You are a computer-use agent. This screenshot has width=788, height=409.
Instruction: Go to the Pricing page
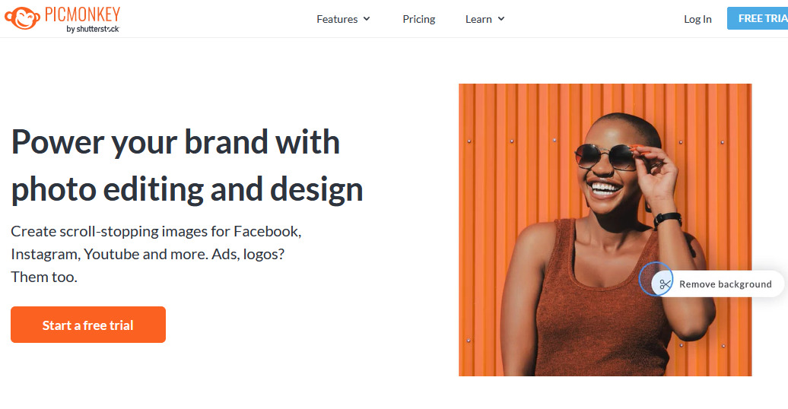coord(419,19)
